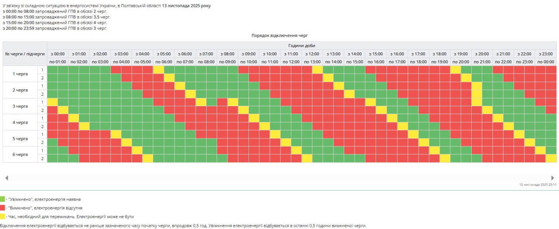Click the "з 20:00" column header
This screenshot has height=229, width=559.
pyautogui.click(x=482, y=54)
